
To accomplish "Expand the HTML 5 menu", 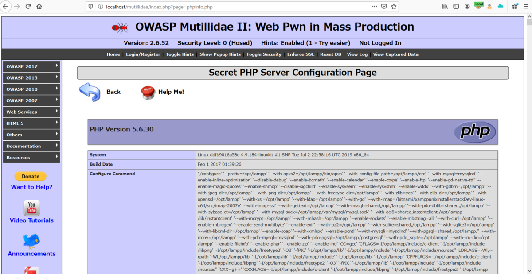I will click(x=31, y=123).
